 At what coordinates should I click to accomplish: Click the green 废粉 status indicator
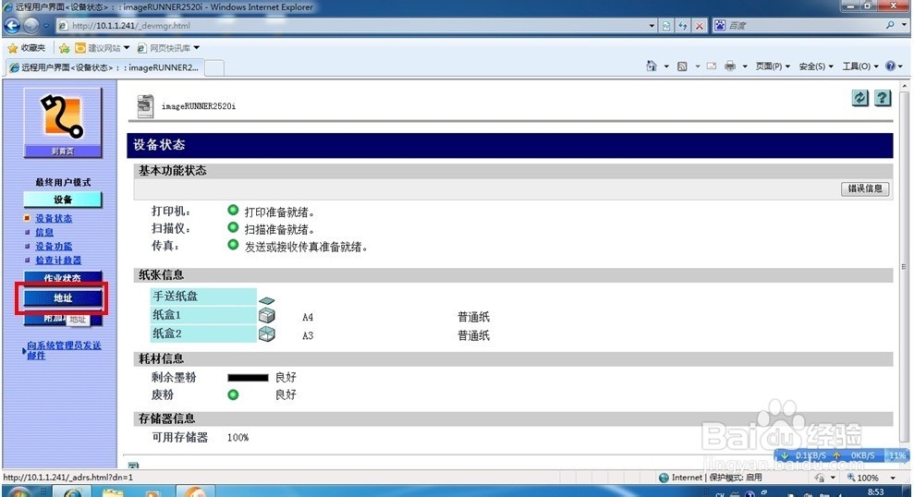233,395
